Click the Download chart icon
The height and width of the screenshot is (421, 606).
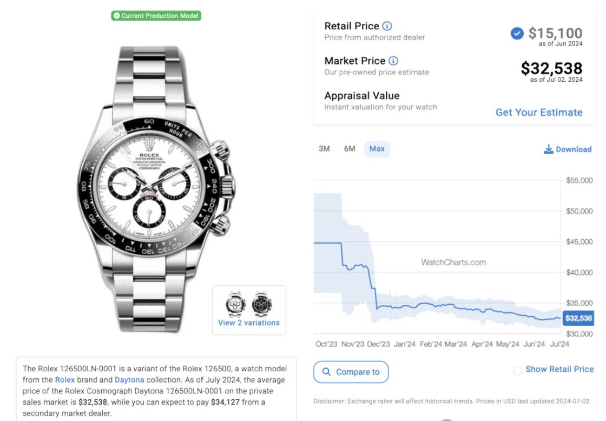pos(549,149)
